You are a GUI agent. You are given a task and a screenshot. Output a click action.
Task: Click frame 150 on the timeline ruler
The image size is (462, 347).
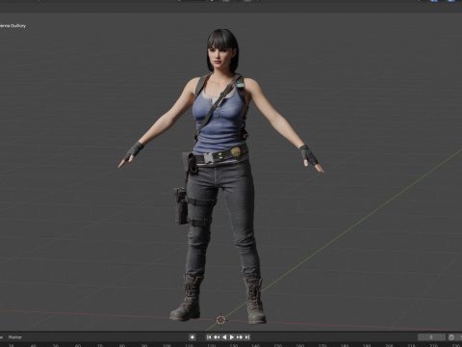[x=278, y=345]
